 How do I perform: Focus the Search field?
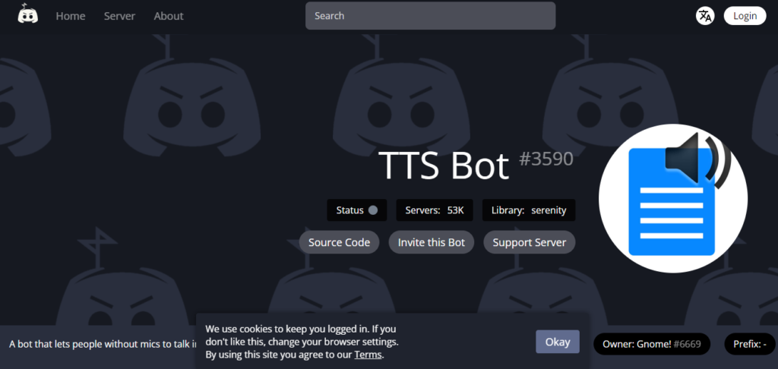430,16
